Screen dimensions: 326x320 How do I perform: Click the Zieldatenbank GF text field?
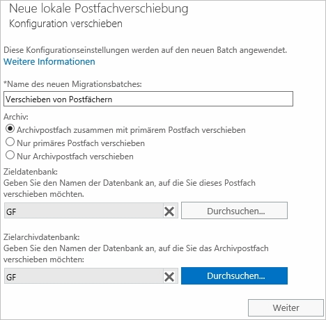pyautogui.click(x=84, y=211)
